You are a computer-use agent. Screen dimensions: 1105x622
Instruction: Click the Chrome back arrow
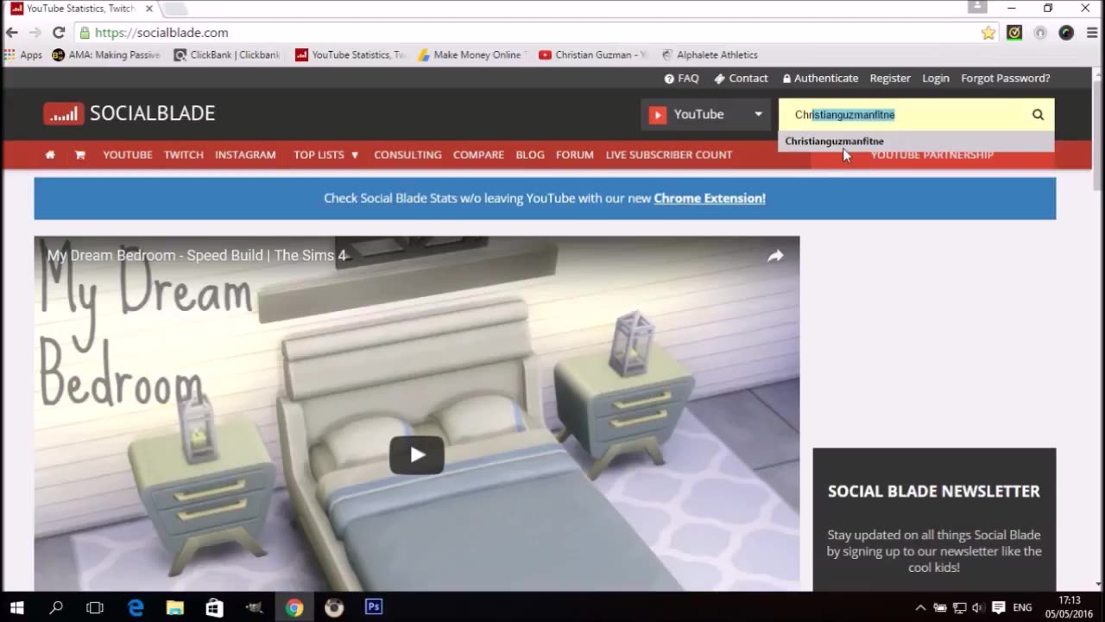coord(11,33)
